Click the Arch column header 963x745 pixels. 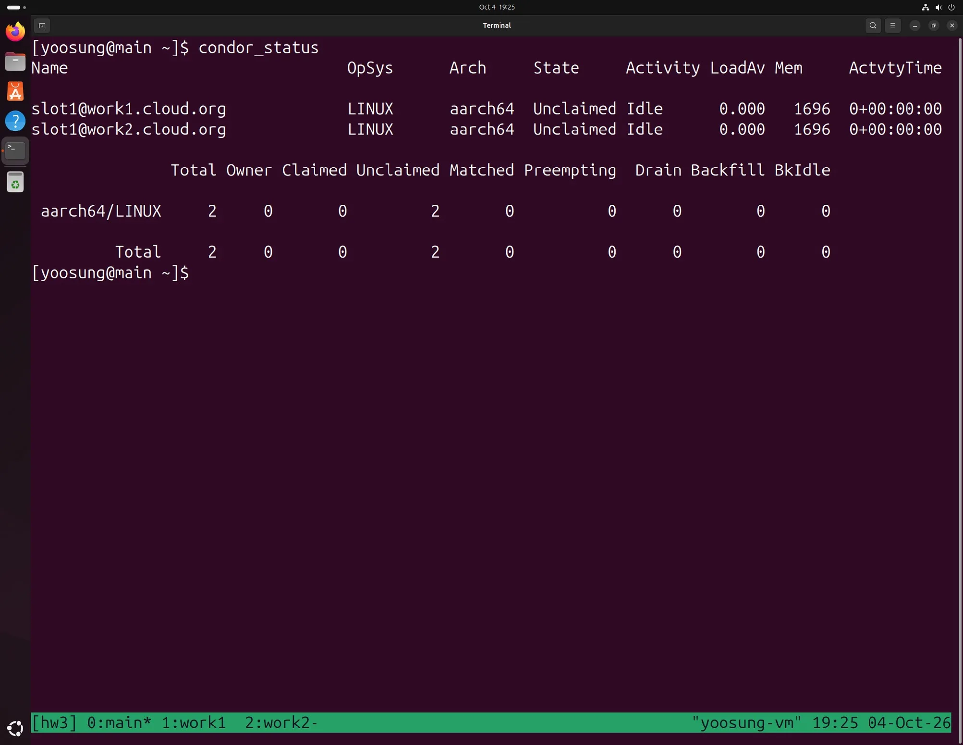coord(467,68)
